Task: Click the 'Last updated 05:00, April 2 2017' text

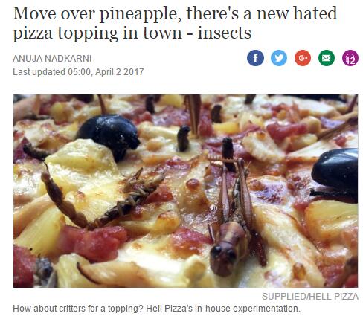Action: [78, 72]
